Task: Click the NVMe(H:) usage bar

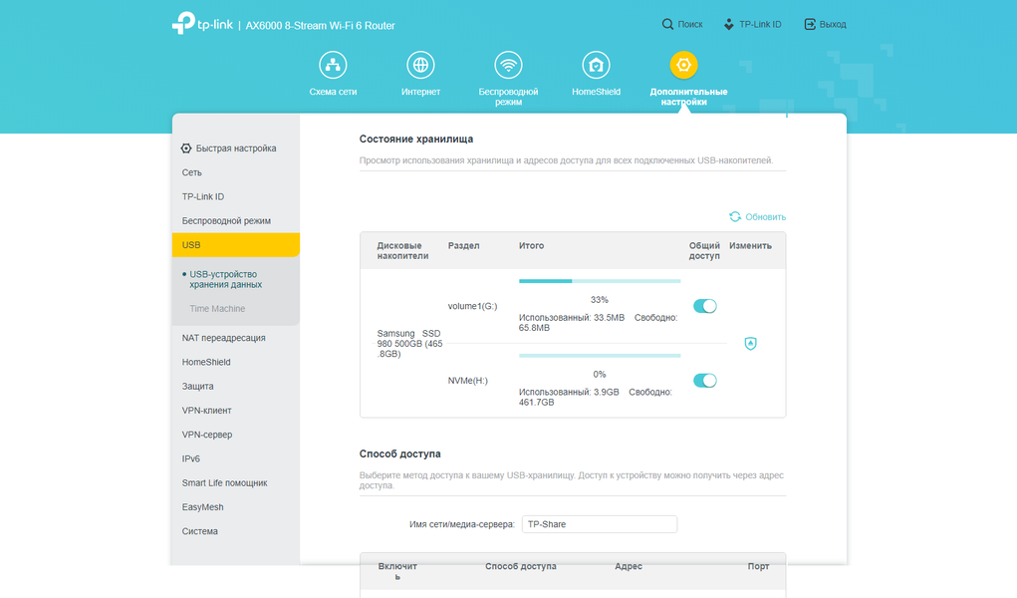Action: tap(600, 356)
